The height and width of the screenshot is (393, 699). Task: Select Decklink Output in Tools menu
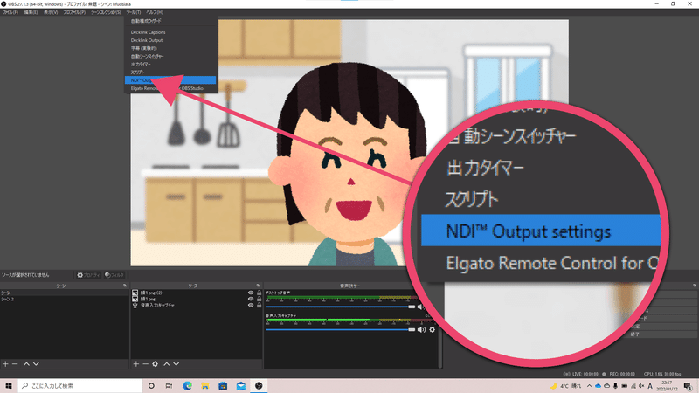pos(171,40)
